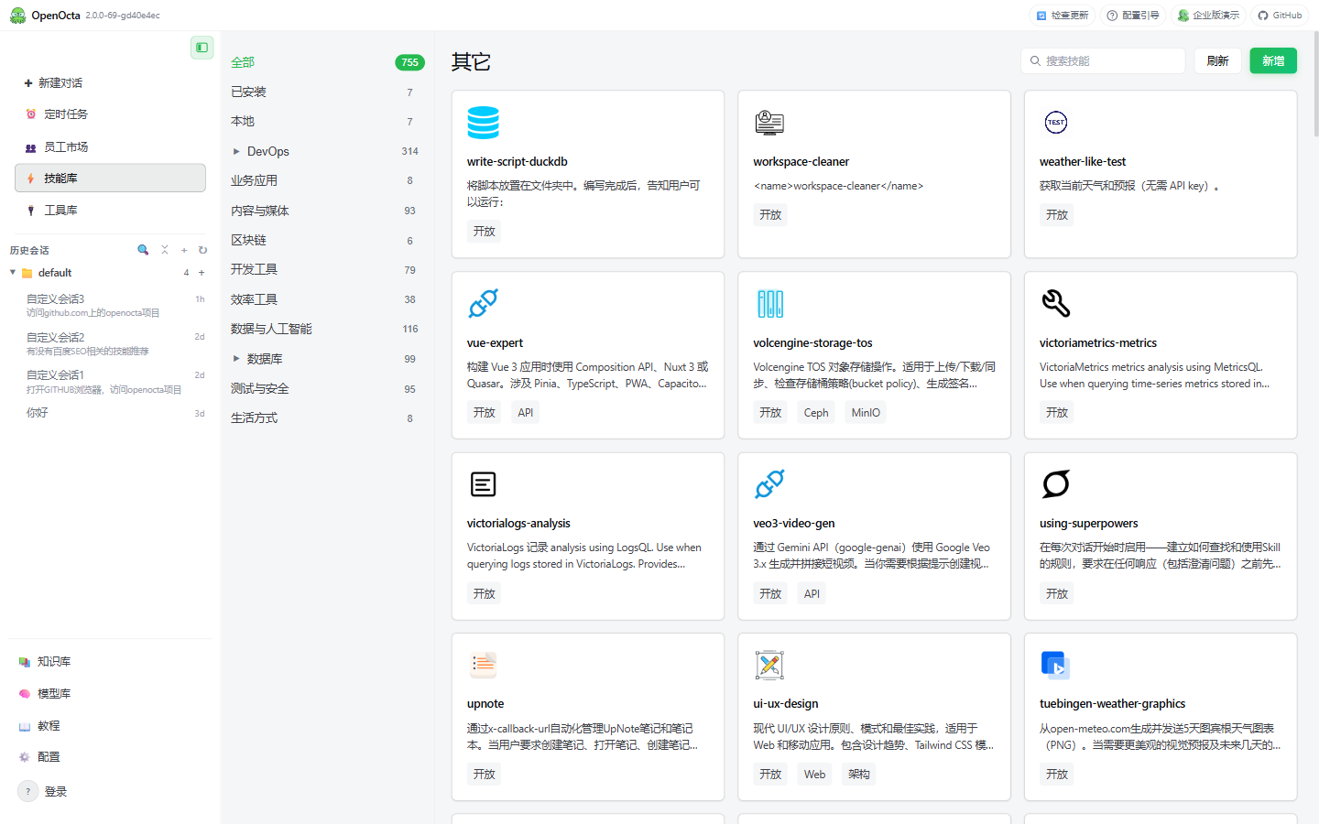
Task: Select 数据与人工智能 category
Action: [x=327, y=329]
